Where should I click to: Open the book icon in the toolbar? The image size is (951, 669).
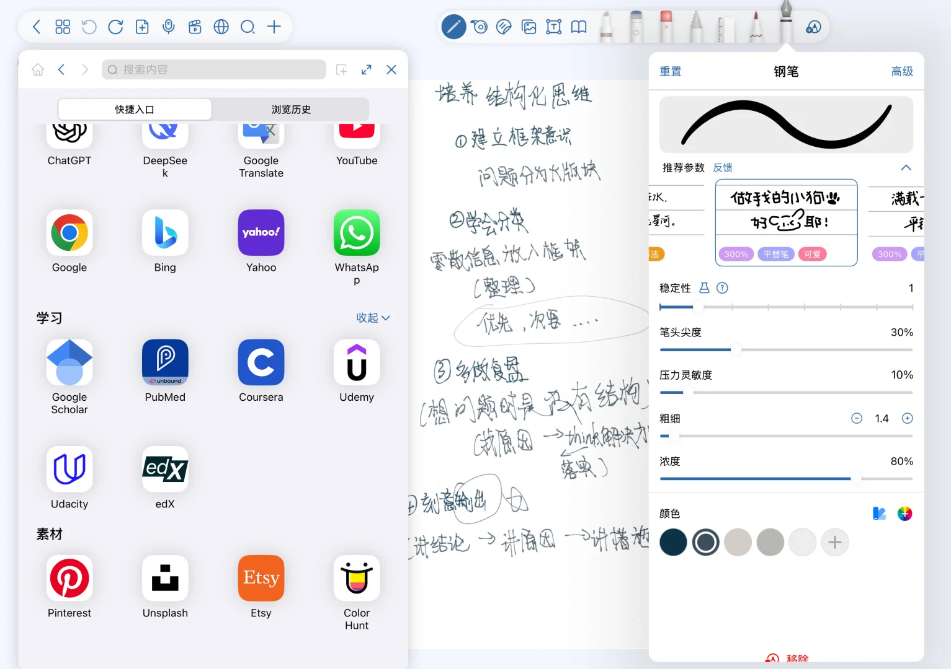coord(579,27)
